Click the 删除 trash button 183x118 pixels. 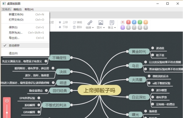[77, 27]
